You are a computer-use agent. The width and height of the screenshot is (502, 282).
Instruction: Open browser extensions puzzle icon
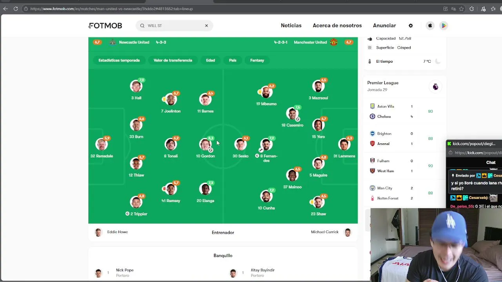(472, 9)
